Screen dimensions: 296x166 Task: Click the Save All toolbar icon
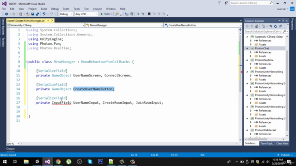click(37, 14)
